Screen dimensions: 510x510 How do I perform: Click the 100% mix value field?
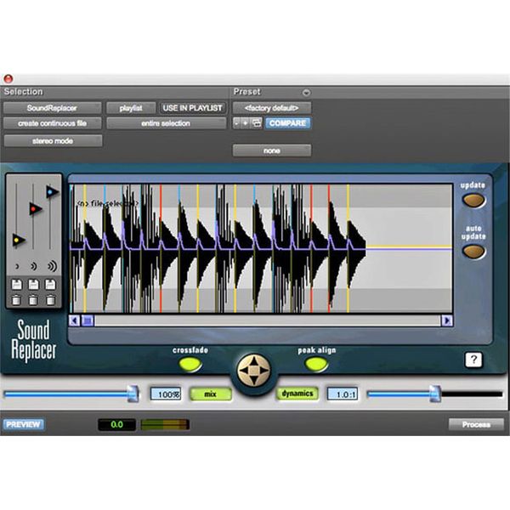[166, 394]
